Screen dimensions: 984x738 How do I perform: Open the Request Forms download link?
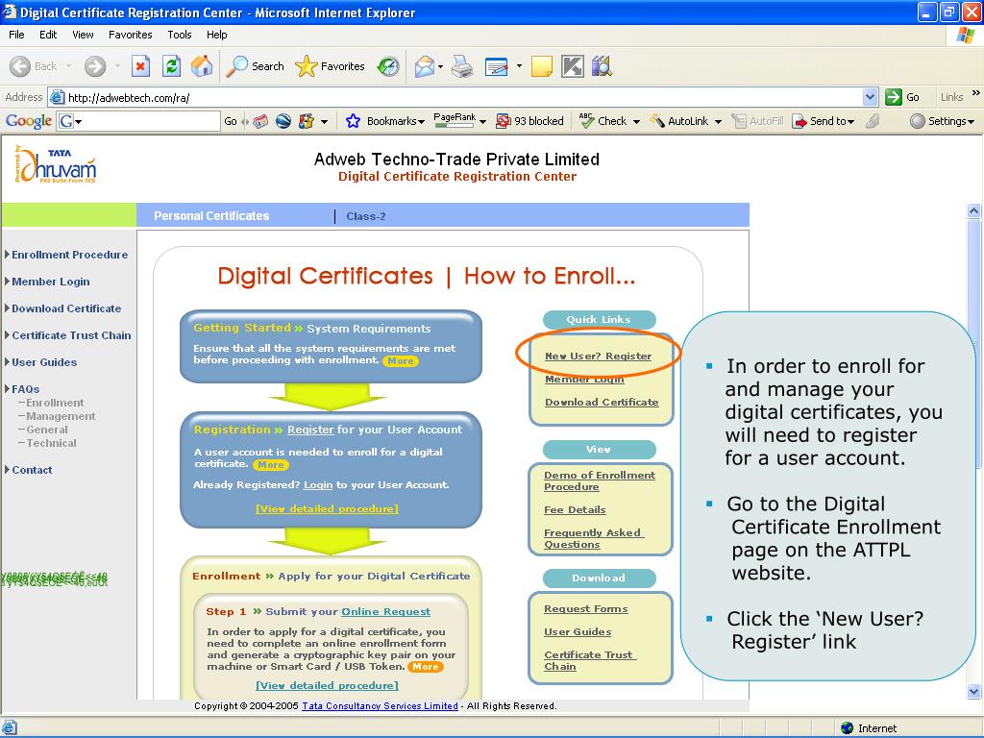(586, 608)
